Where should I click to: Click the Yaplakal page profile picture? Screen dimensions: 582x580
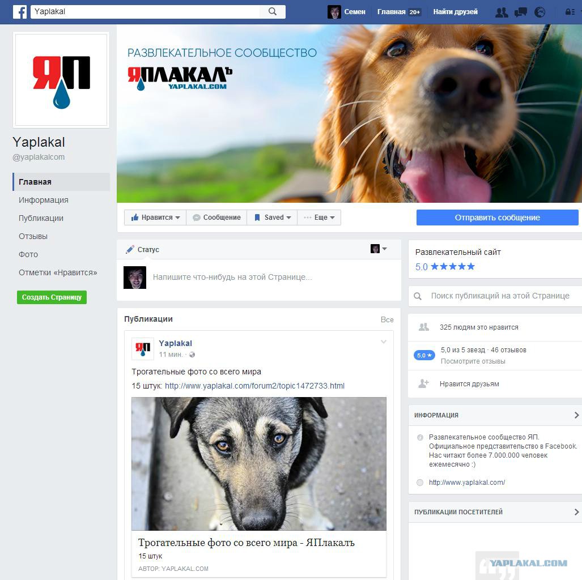[61, 80]
